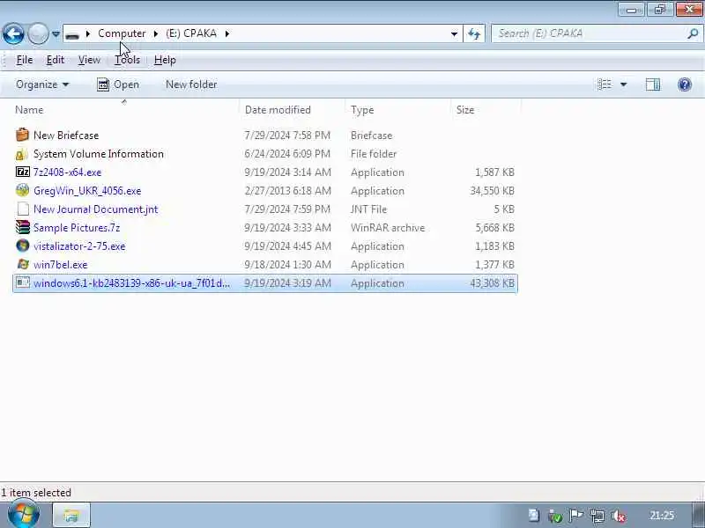
Task: Select the win7bel.exe icon
Action: coord(23,264)
